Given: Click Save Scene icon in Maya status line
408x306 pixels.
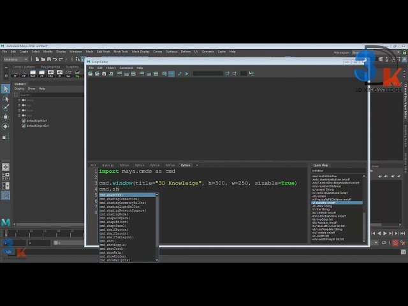Looking at the screenshot, I should [49, 59].
